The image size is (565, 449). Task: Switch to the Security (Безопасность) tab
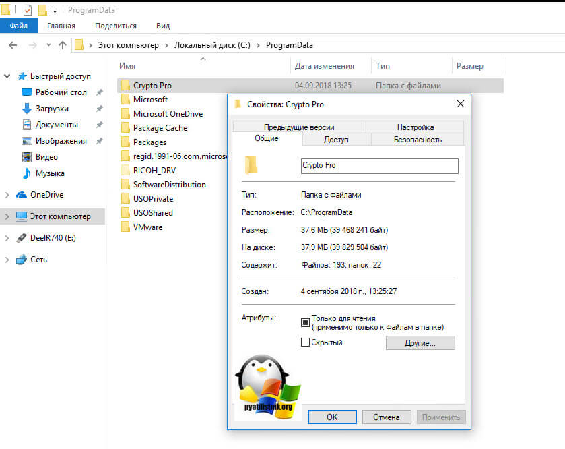click(418, 140)
